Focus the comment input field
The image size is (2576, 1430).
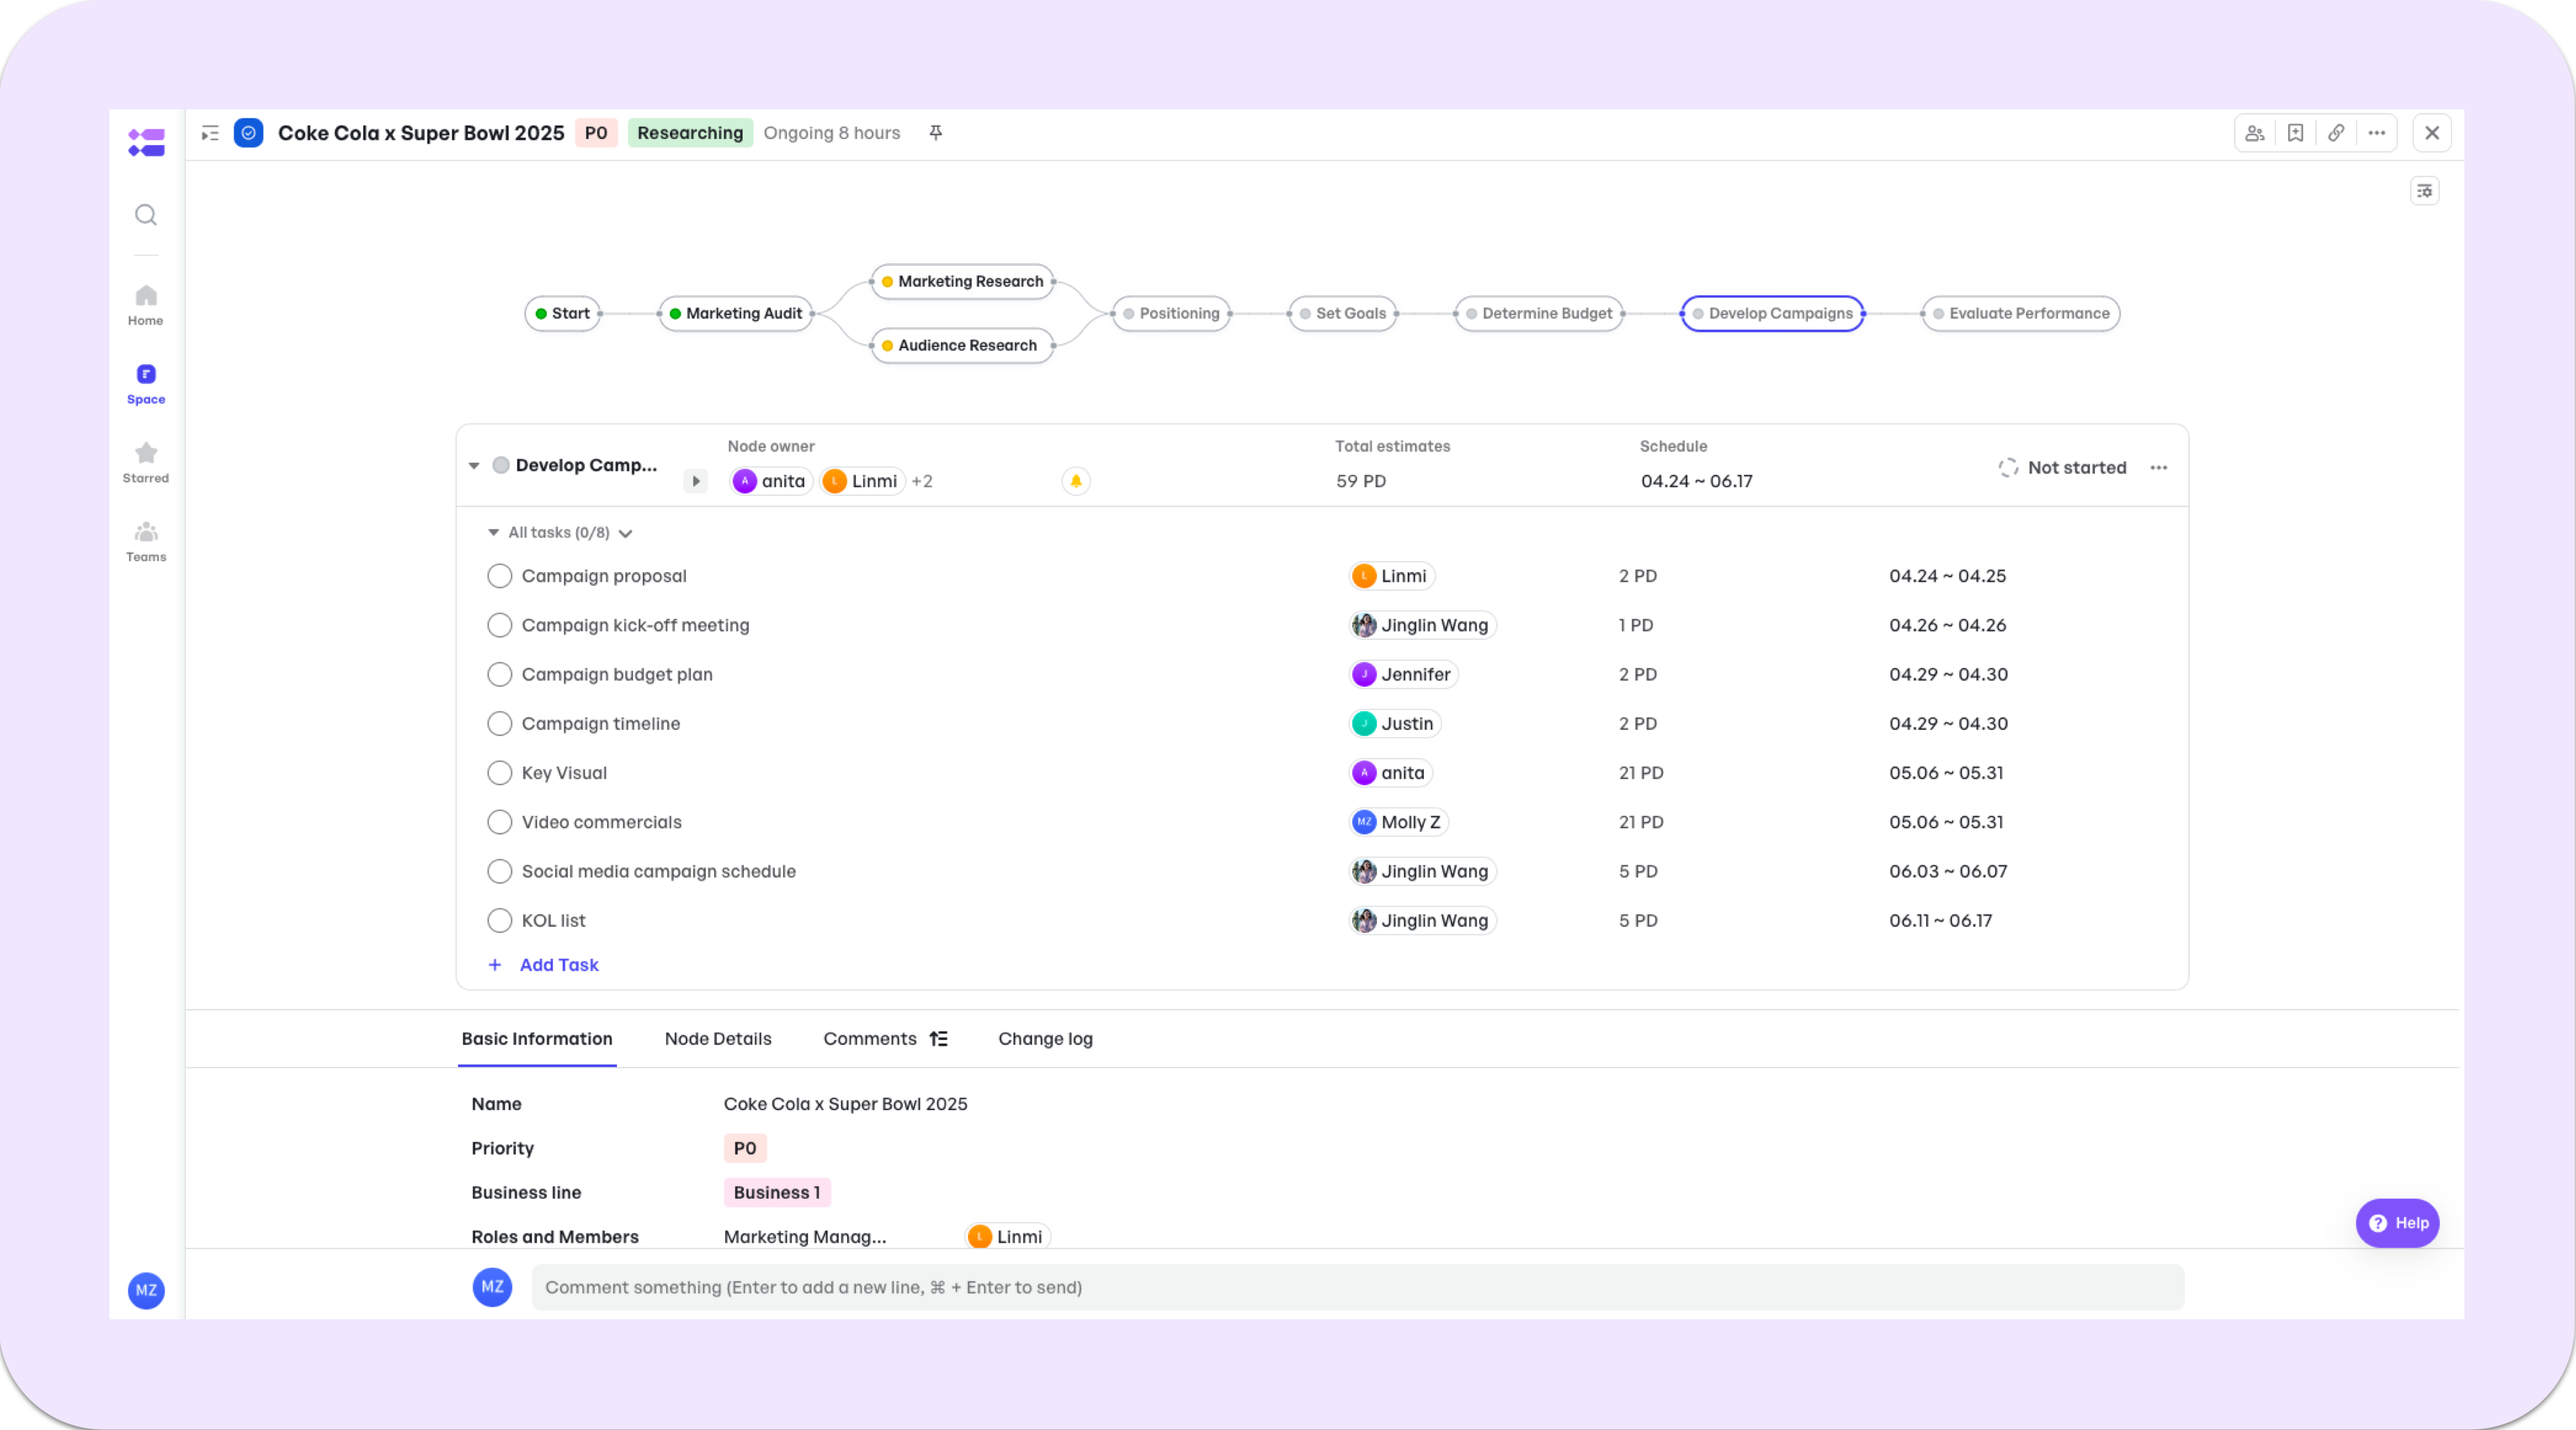pyautogui.click(x=1357, y=1287)
